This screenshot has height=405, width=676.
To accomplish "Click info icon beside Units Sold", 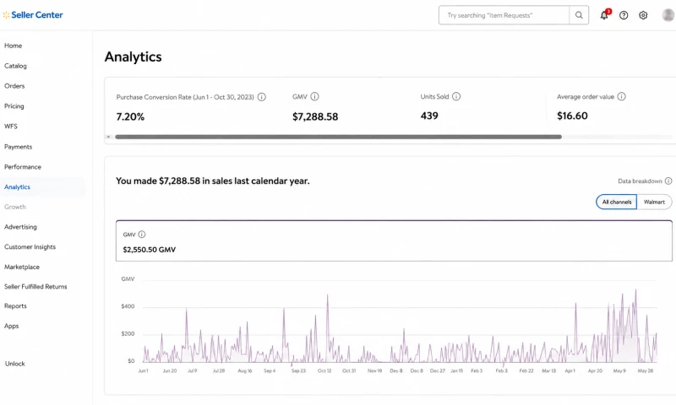I will pyautogui.click(x=456, y=96).
